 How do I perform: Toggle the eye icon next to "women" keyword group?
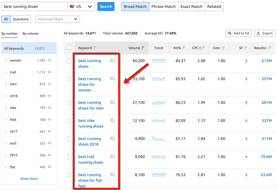click(50, 60)
